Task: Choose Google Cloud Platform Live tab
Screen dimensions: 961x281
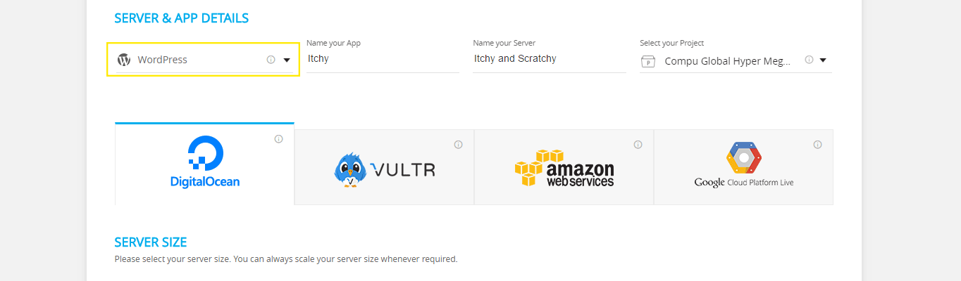Action: [743, 167]
